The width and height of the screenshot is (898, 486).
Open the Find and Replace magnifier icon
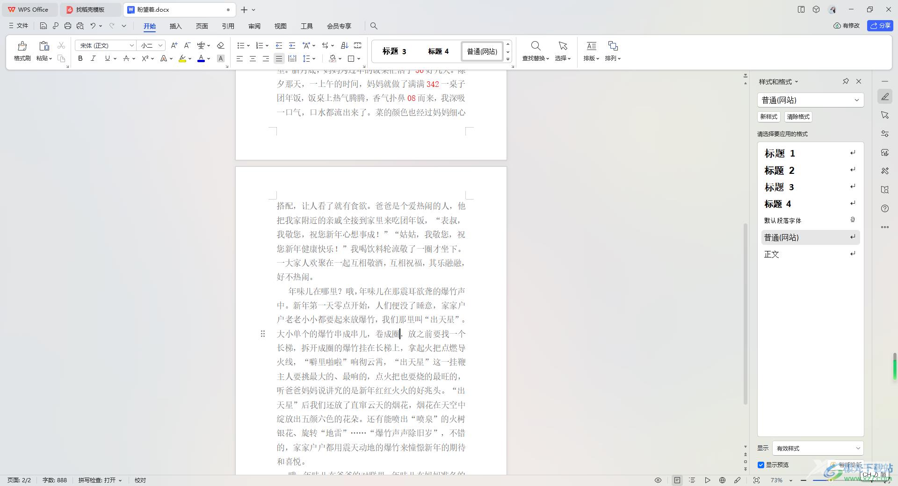536,46
